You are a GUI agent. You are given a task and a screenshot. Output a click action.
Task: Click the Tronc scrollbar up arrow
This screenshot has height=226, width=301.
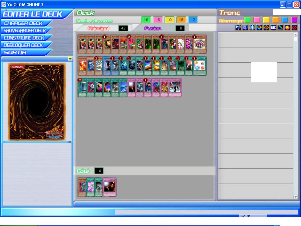point(296,35)
